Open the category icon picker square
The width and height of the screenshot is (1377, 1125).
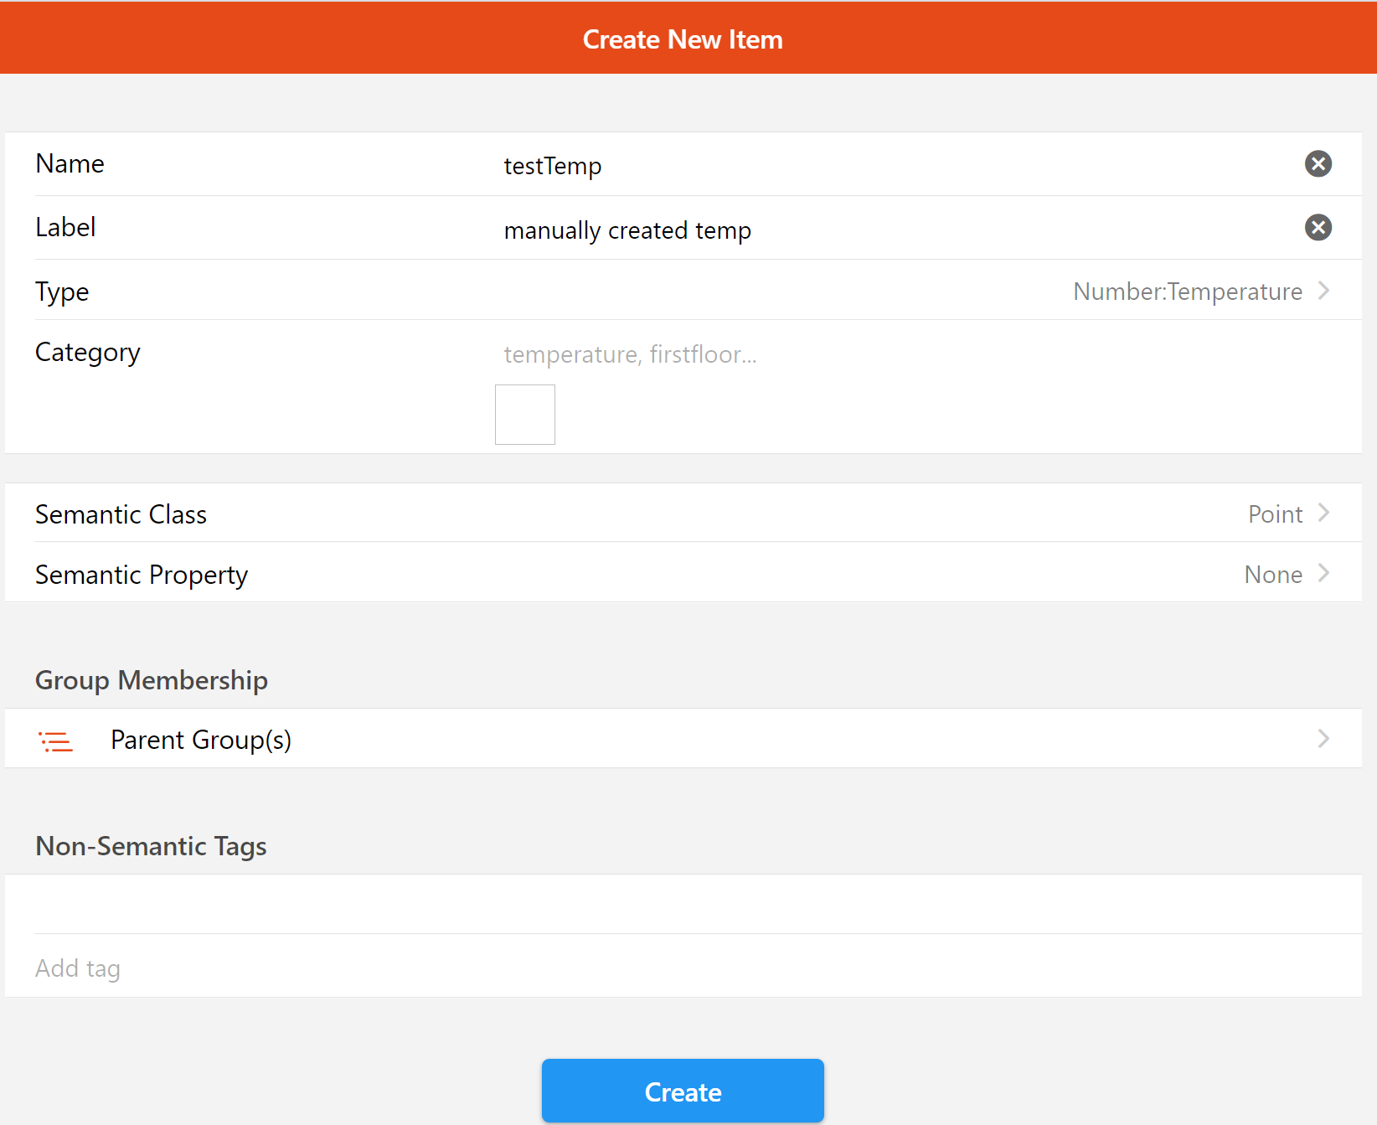point(524,414)
